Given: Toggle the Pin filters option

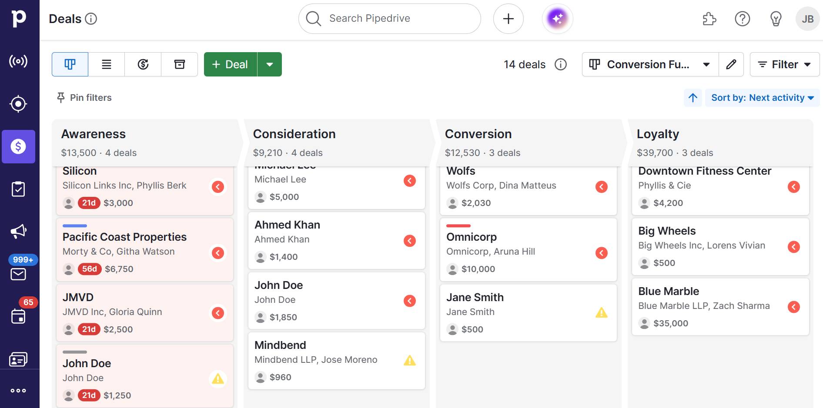Looking at the screenshot, I should coord(84,97).
